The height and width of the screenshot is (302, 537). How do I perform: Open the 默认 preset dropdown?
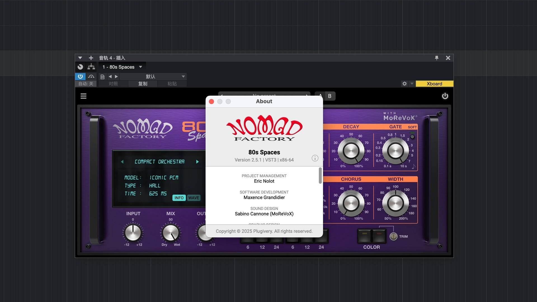(183, 77)
